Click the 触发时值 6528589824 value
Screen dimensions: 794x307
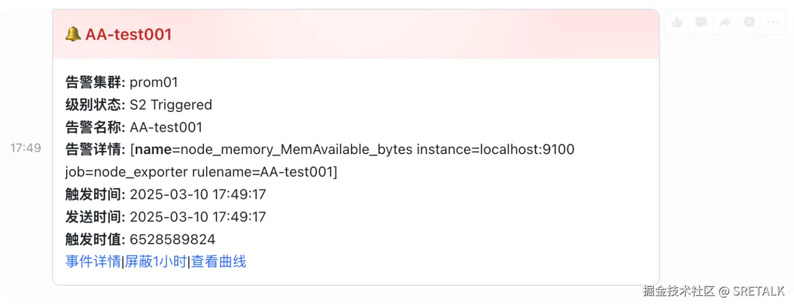(172, 239)
